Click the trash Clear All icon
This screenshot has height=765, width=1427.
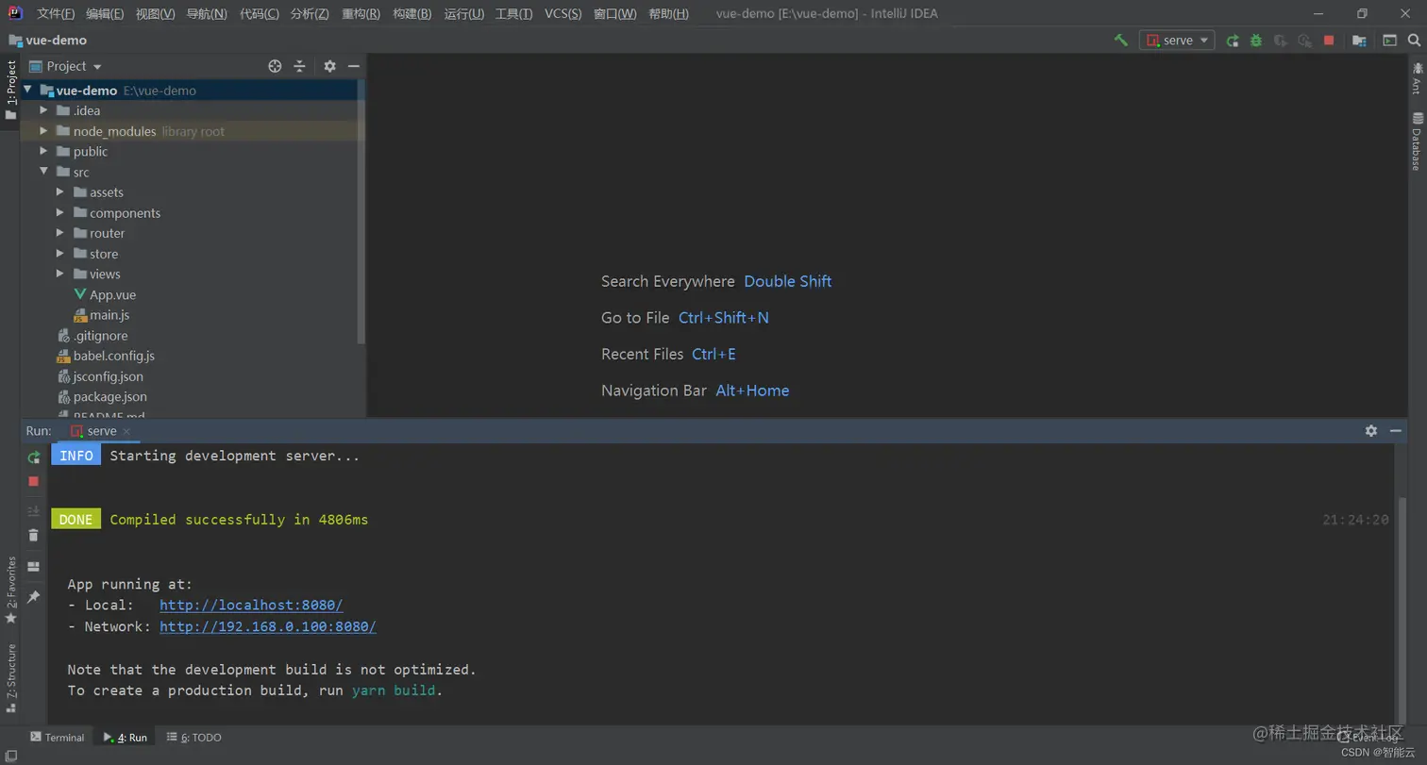(34, 536)
